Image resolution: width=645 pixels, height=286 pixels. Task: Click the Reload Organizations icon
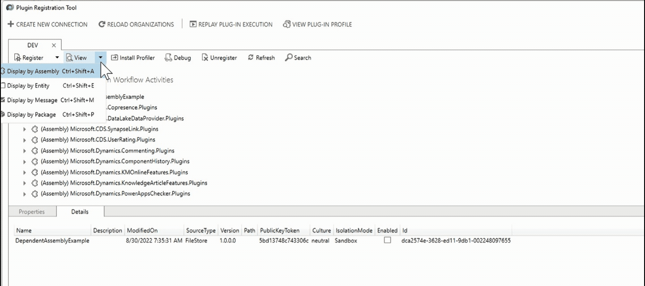(102, 25)
